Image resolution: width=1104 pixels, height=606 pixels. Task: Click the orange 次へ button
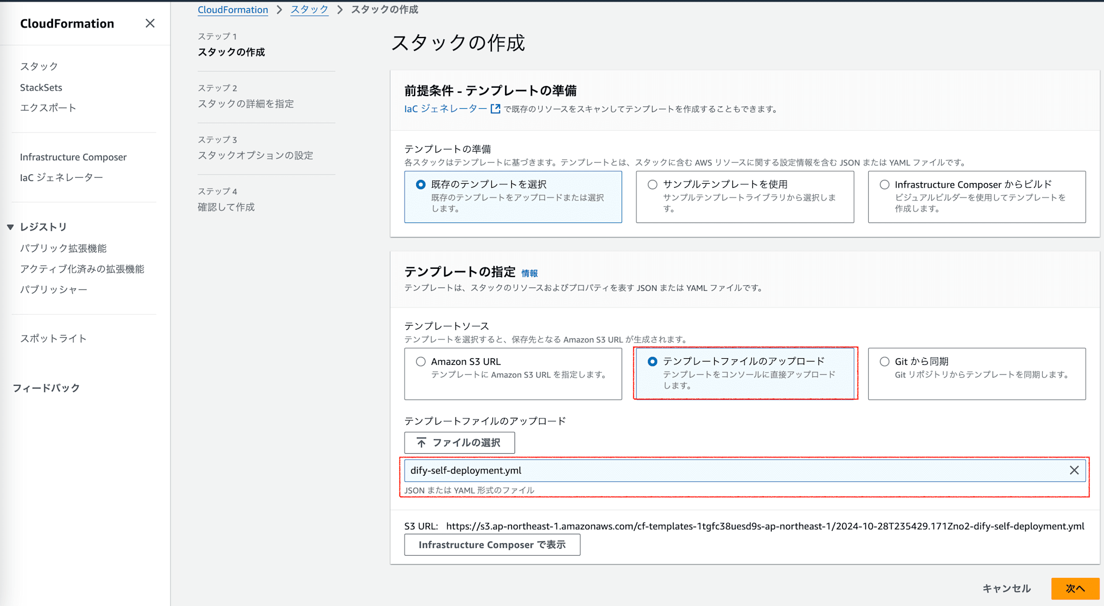tap(1075, 588)
